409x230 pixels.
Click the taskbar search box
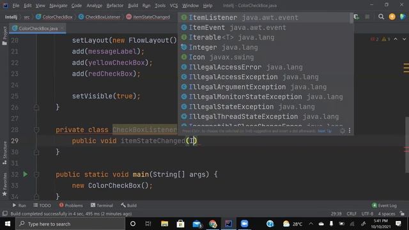tap(70, 224)
